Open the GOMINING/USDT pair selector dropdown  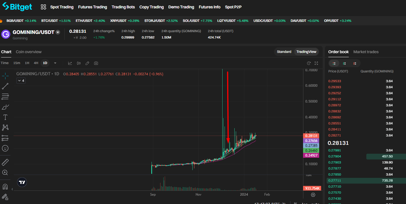(x=58, y=32)
